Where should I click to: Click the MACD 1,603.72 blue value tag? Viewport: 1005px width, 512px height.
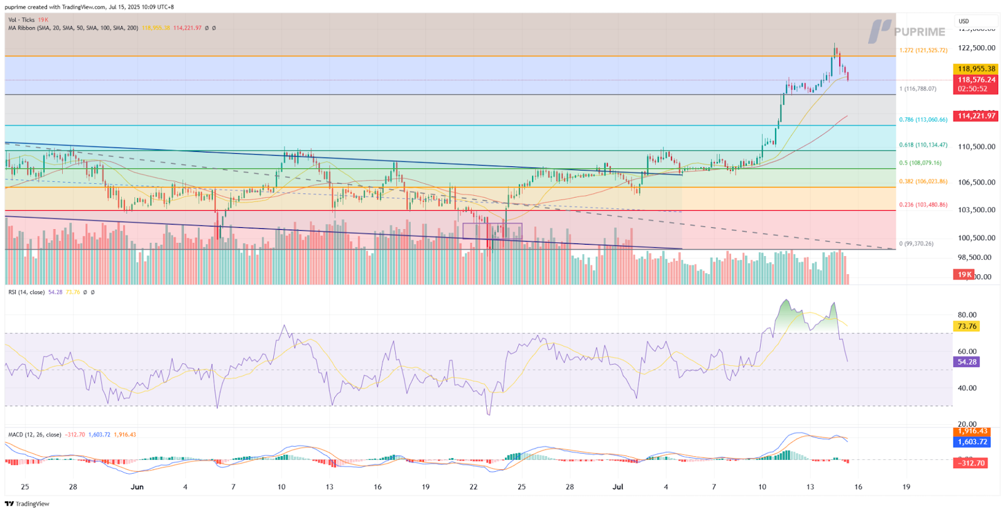click(972, 442)
